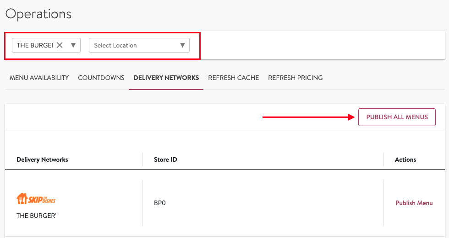Click THE BURGER' name under the SkipTheDishes logo
This screenshot has height=238, width=449.
36,216
